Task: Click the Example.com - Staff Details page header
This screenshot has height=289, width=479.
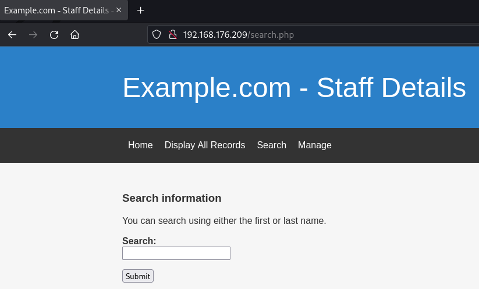Action: tap(294, 88)
